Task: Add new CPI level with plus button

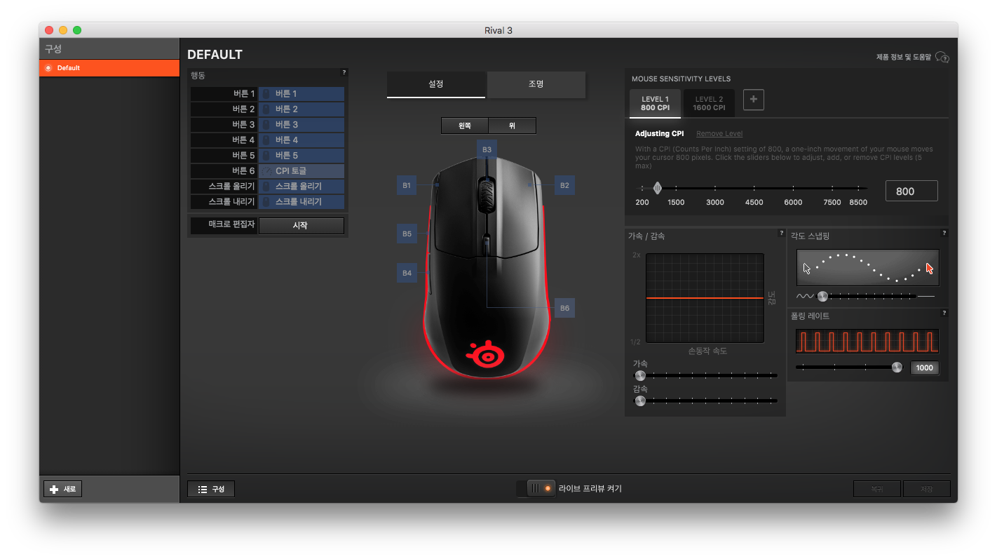Action: (x=754, y=100)
